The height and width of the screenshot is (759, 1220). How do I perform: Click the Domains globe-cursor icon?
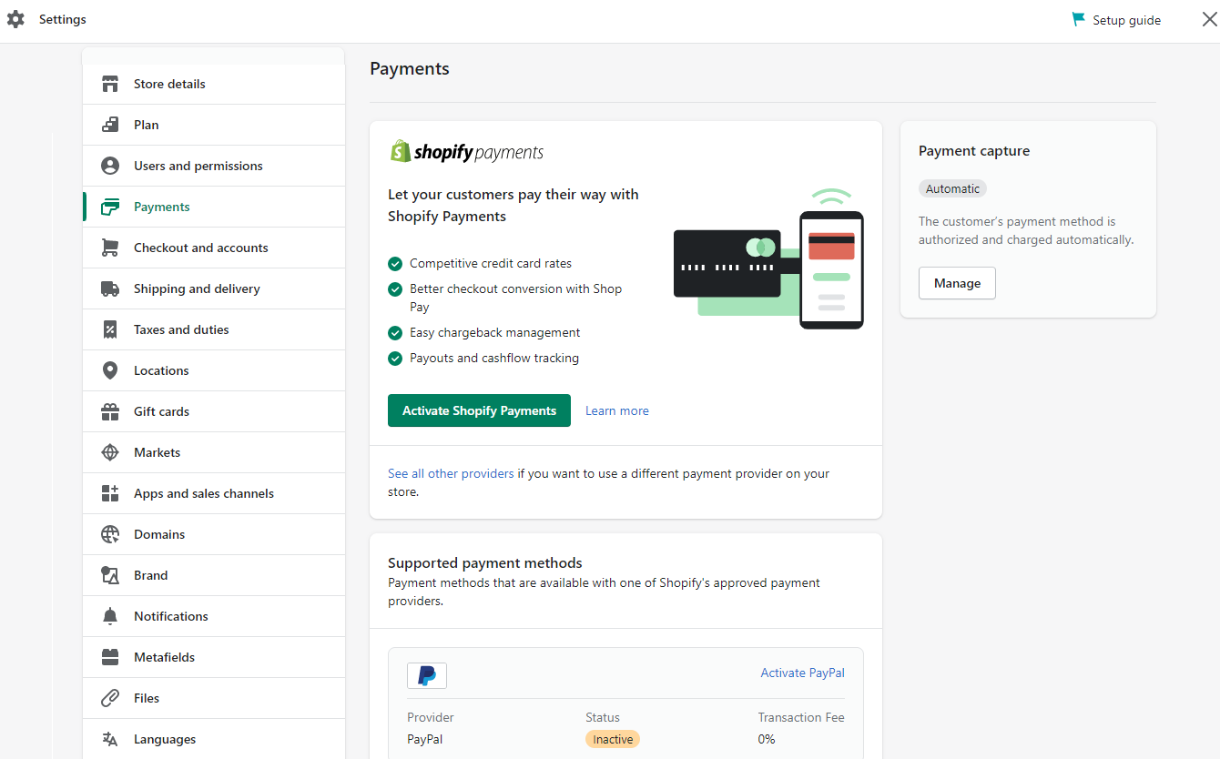110,534
